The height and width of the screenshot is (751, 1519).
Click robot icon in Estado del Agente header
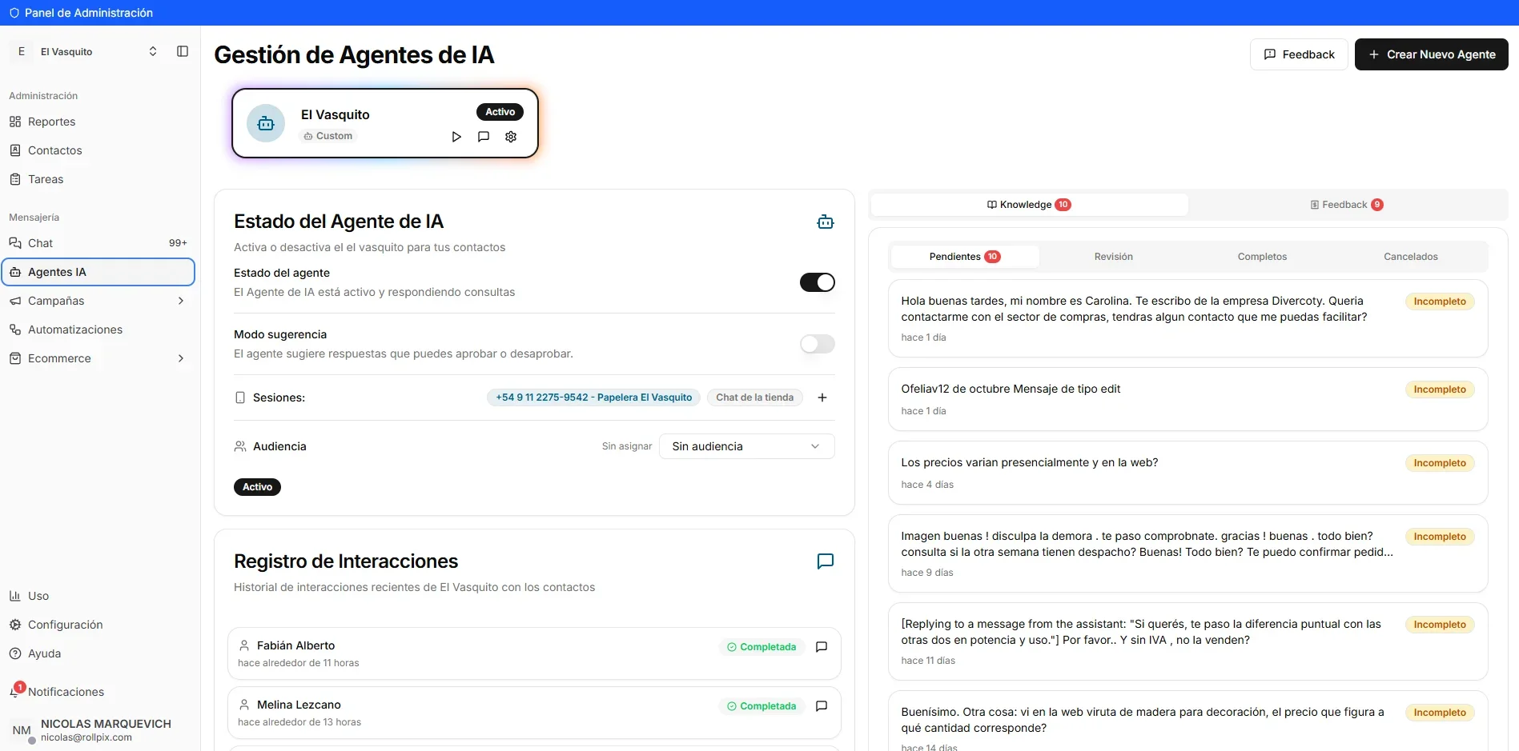pyautogui.click(x=826, y=222)
